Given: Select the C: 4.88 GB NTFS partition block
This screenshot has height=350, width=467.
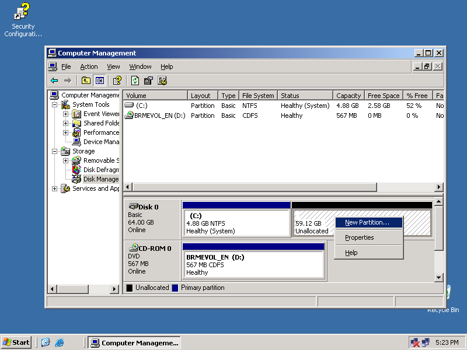Looking at the screenshot, I should tap(236, 219).
